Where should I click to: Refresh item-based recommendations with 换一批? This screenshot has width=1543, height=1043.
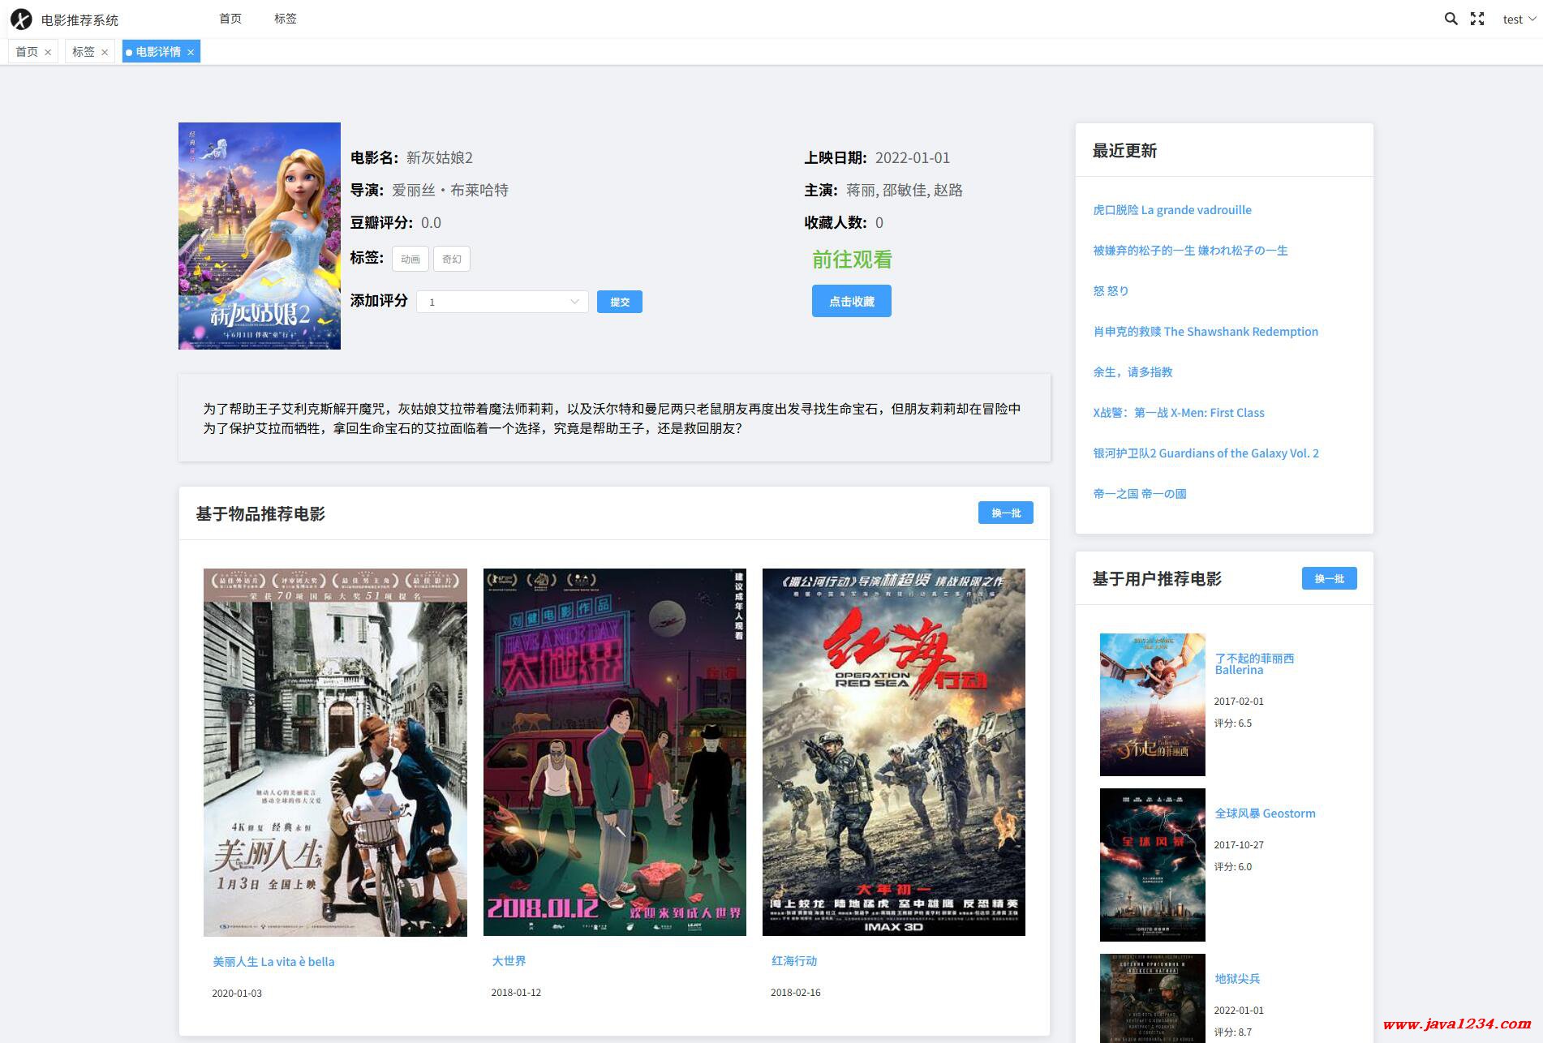click(1005, 513)
